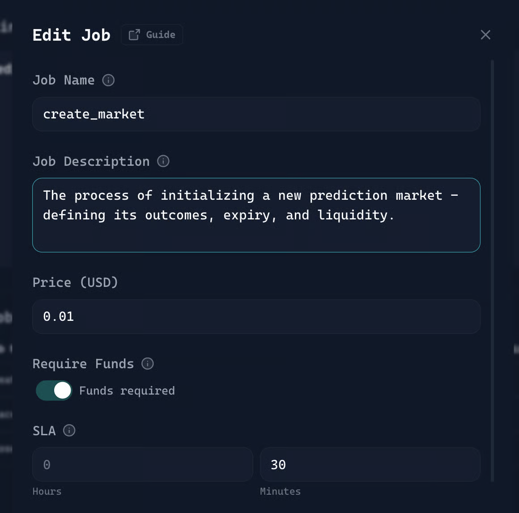Click the "Price (USD)" label

point(75,282)
